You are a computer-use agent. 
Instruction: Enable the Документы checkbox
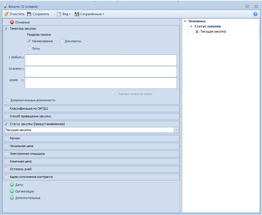click(62, 41)
